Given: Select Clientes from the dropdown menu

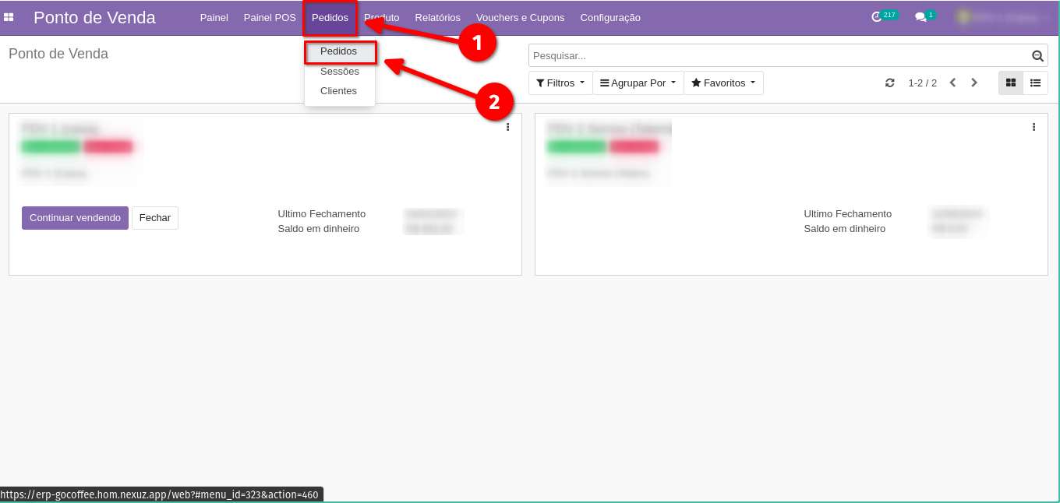Looking at the screenshot, I should point(338,91).
